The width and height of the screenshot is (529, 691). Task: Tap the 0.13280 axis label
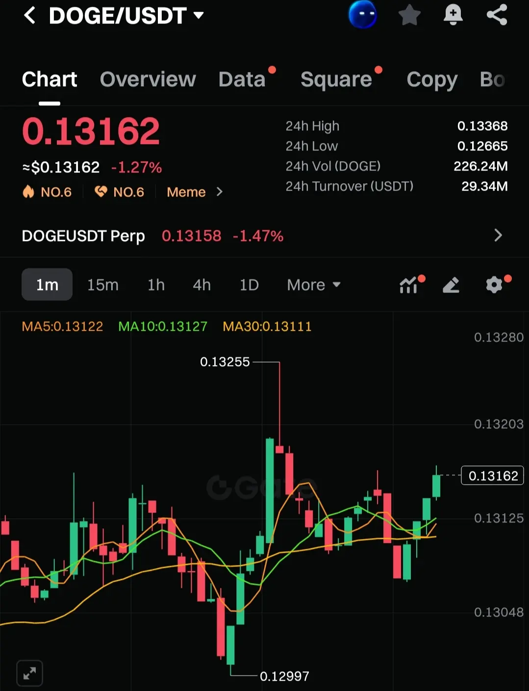(x=499, y=337)
